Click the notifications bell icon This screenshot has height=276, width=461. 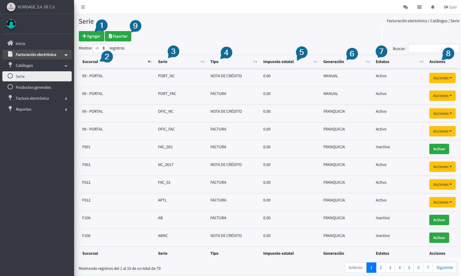(x=433, y=7)
